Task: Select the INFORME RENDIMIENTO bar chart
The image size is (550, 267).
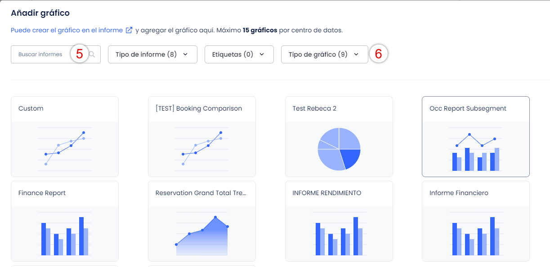Action: [339, 234]
